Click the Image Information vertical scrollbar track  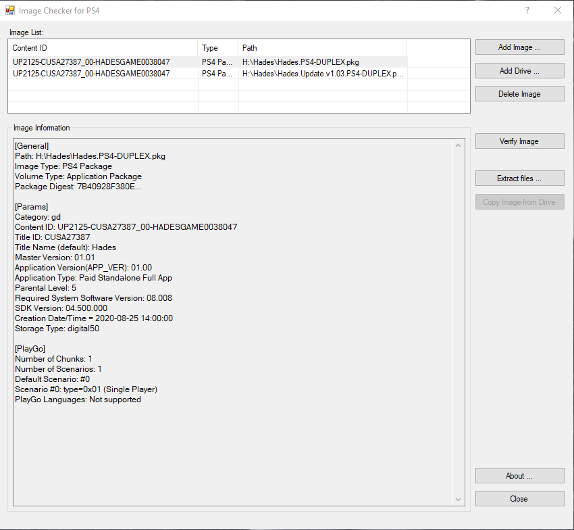pos(459,322)
